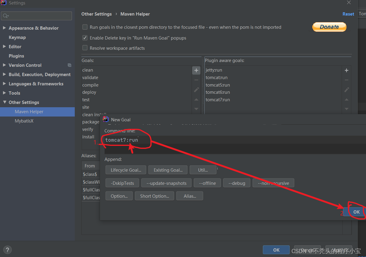Image resolution: width=366 pixels, height=257 pixels.
Task: Disable the Delete key in Run Maven Goal popups option
Action: pos(85,38)
